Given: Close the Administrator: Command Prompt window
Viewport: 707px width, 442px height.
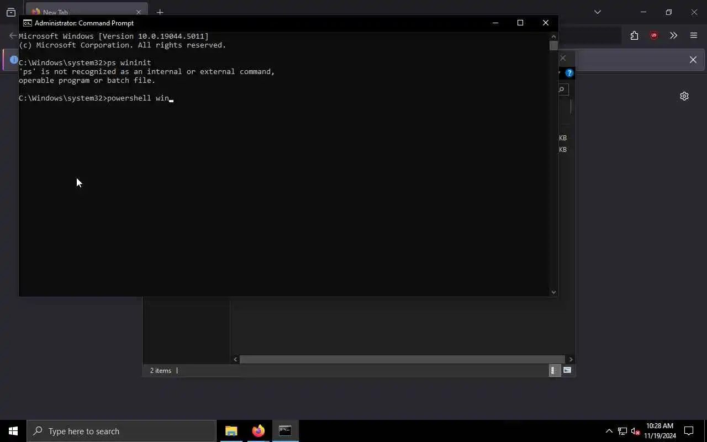Looking at the screenshot, I should coord(546,23).
